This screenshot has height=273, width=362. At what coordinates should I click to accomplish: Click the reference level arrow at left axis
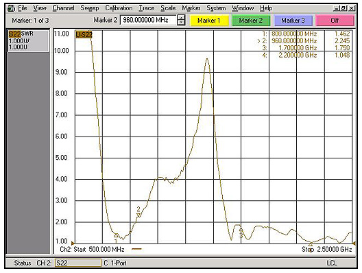73,244
